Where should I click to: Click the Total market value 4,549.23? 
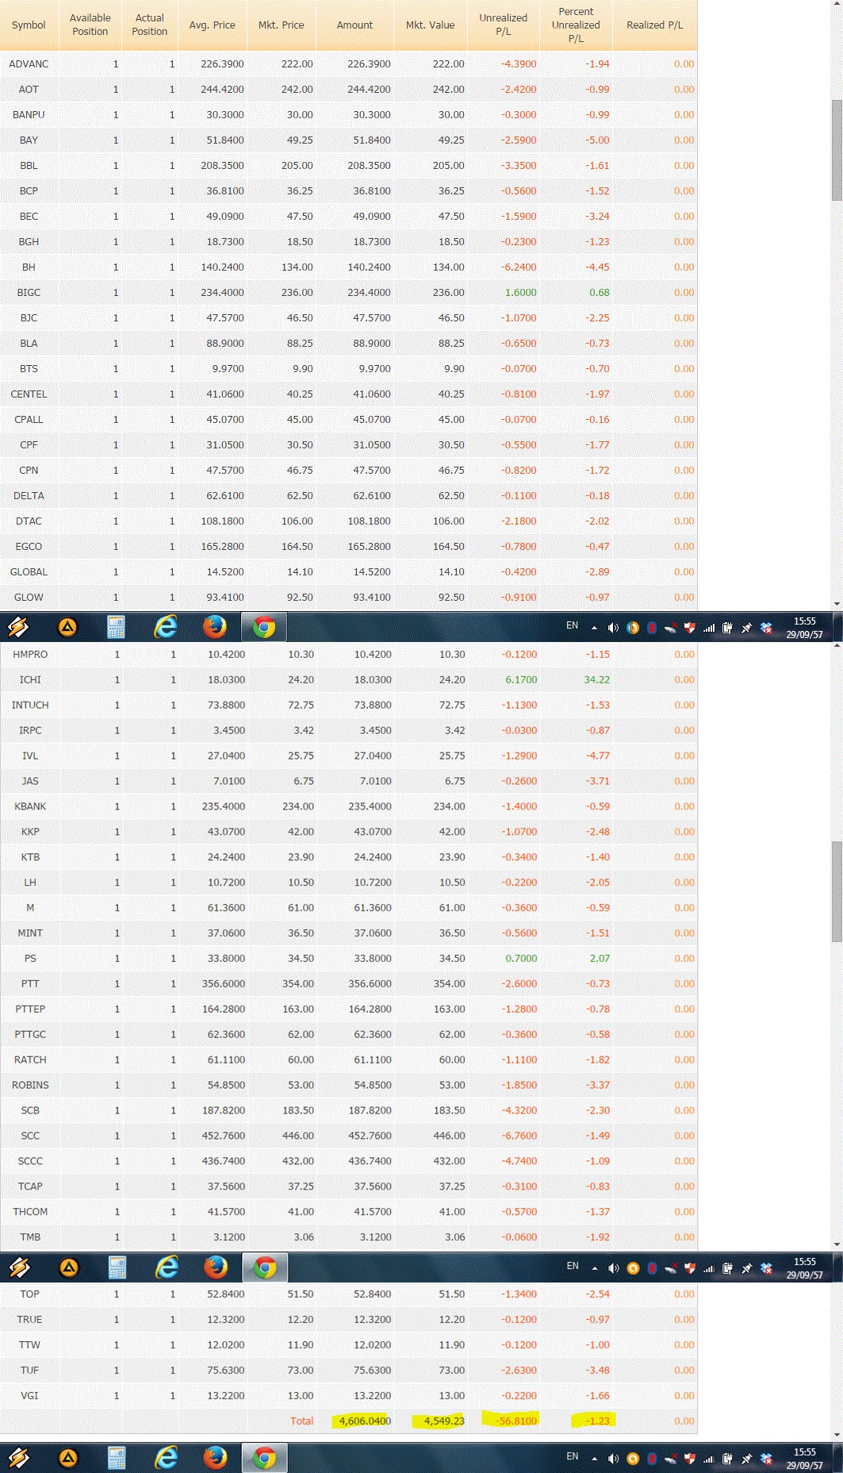point(444,1421)
